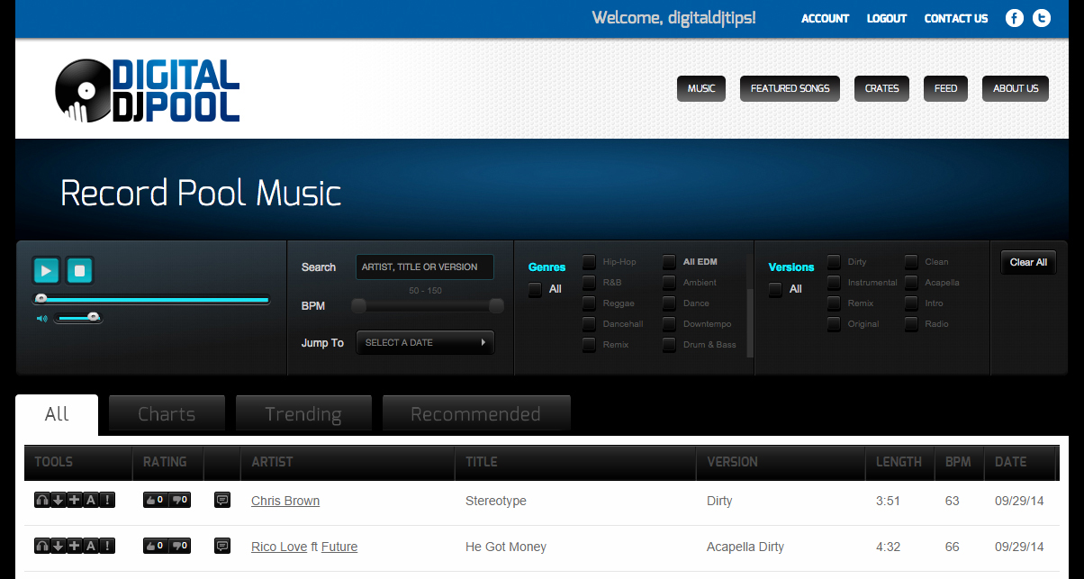Click the Clear All filters button
The height and width of the screenshot is (579, 1084).
click(1027, 263)
